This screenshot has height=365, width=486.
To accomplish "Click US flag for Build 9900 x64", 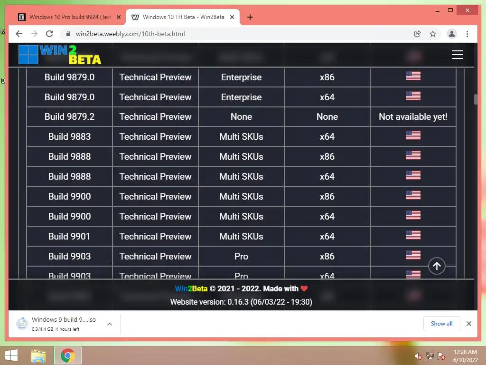I will [413, 215].
